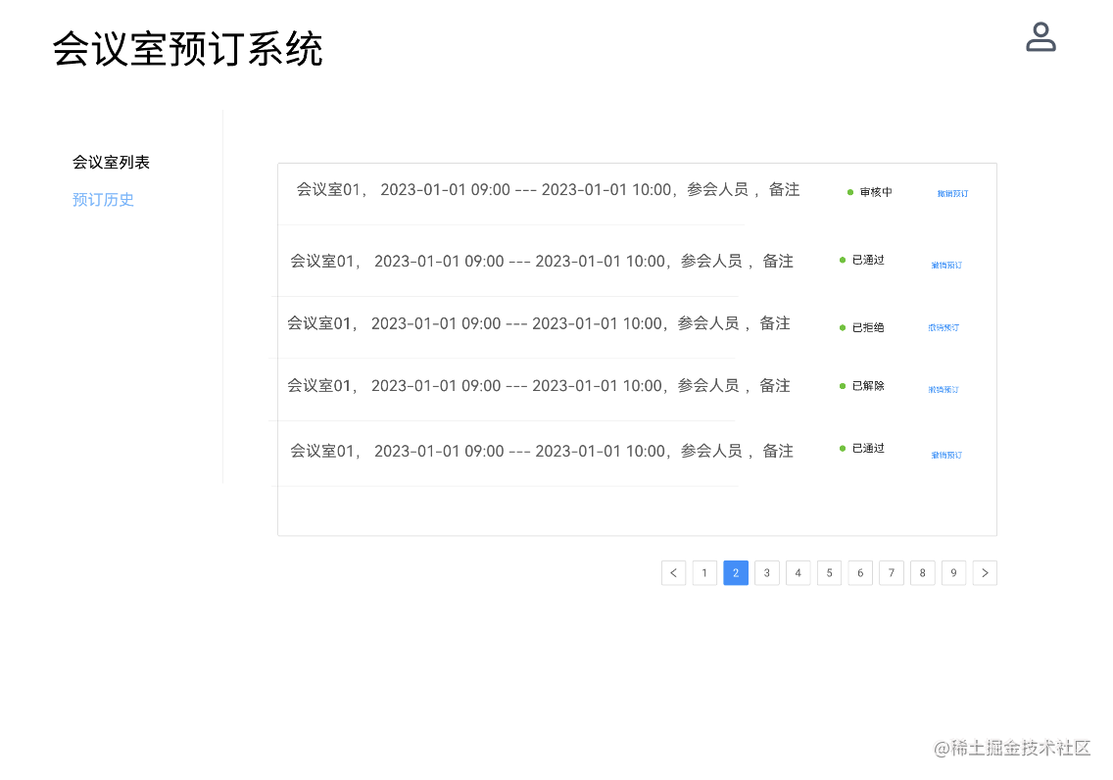Open 会议室列表 in the sidebar
The width and height of the screenshot is (1113, 780).
[111, 163]
